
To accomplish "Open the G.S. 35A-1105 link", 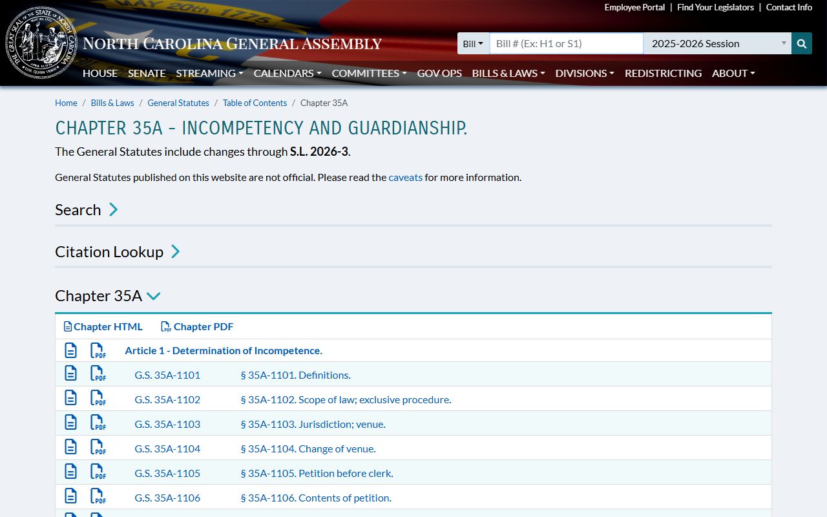I will click(167, 473).
